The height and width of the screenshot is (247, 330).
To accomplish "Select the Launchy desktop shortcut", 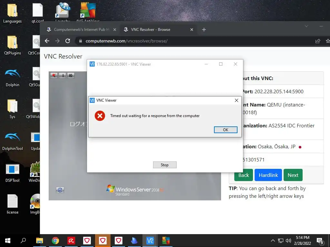I will click(x=63, y=12).
